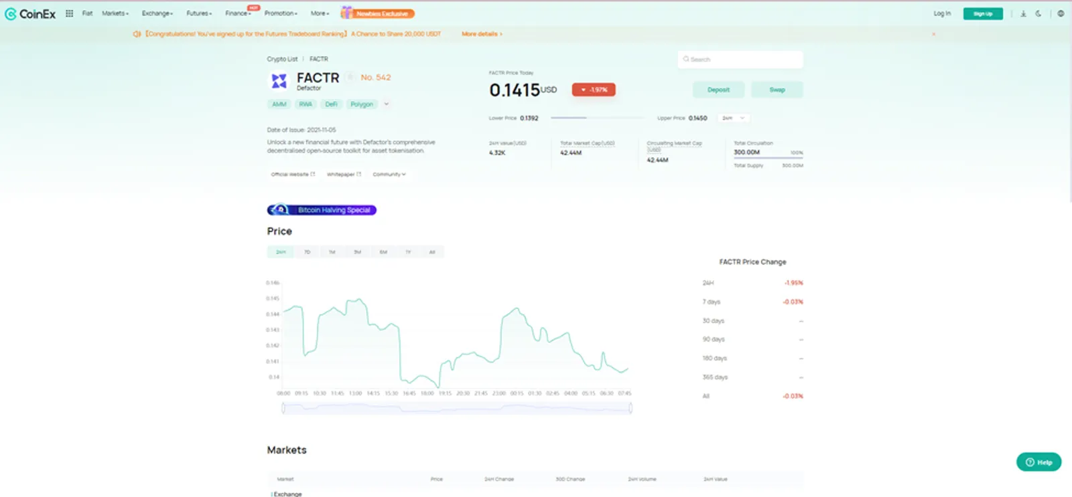This screenshot has height=497, width=1072.
Task: Switch chart to 3M
Action: 357,252
